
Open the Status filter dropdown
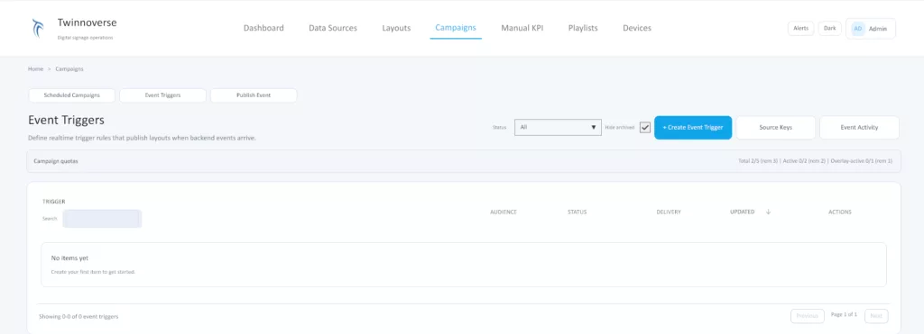click(x=558, y=127)
